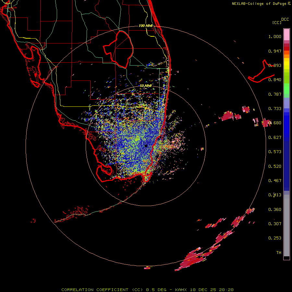Screen dimensions: 292x292
Task: Click the [CC] units label
Action: pos(277,22)
